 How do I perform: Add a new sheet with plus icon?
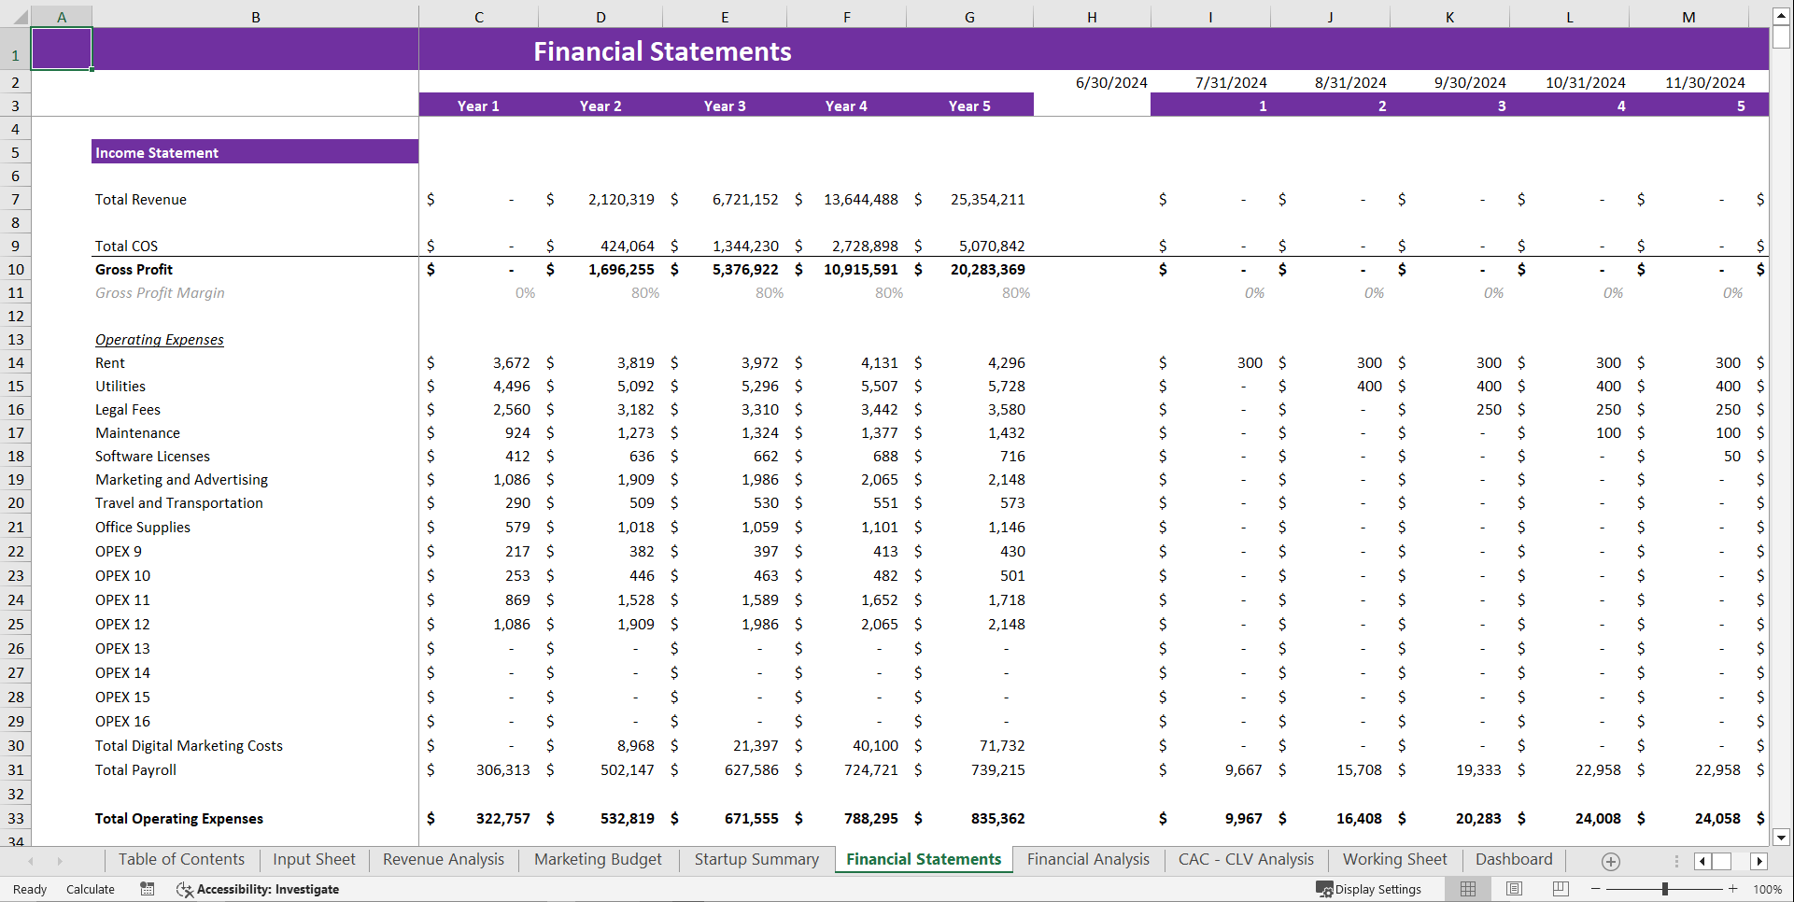[x=1611, y=861]
